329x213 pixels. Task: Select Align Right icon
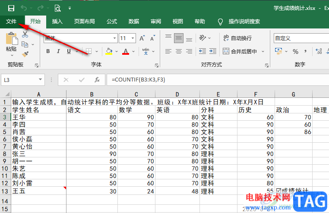click(189, 51)
